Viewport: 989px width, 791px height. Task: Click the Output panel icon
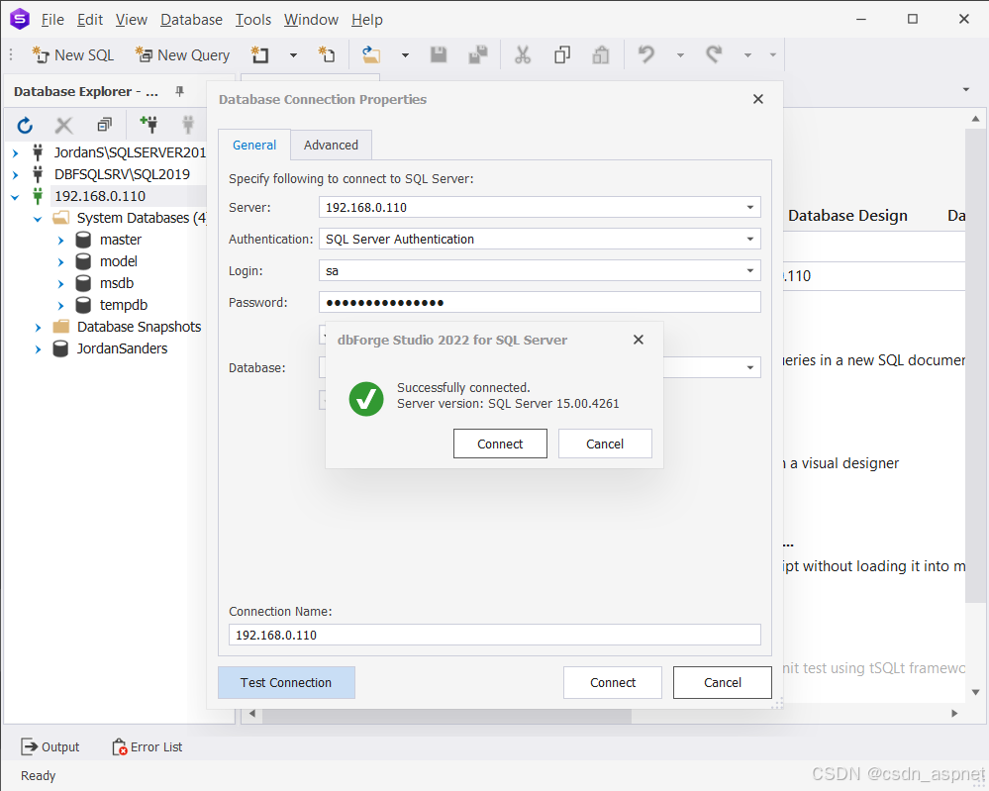point(29,746)
